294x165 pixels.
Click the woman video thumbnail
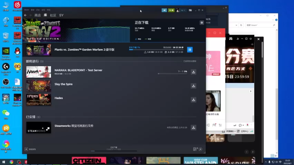tap(213, 101)
